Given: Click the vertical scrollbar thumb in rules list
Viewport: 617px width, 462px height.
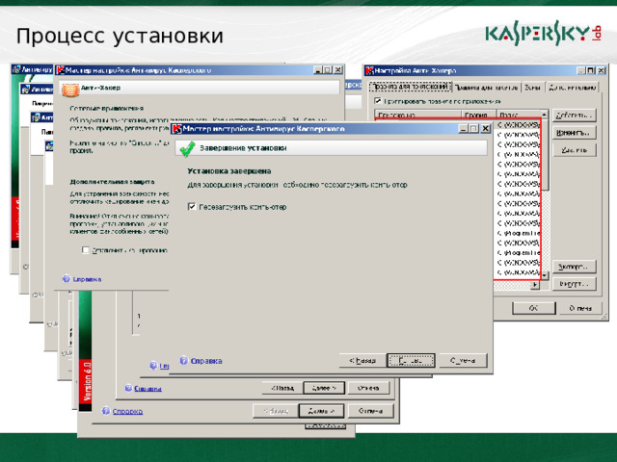Looking at the screenshot, I should [545, 155].
